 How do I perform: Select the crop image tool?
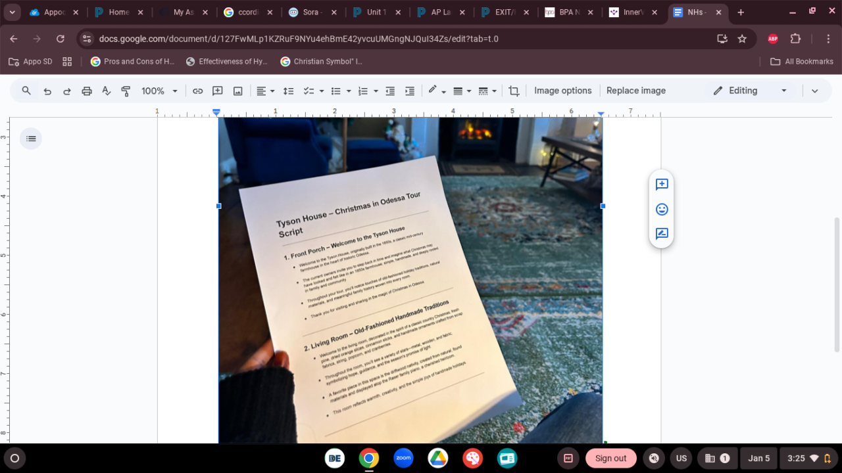(x=514, y=91)
